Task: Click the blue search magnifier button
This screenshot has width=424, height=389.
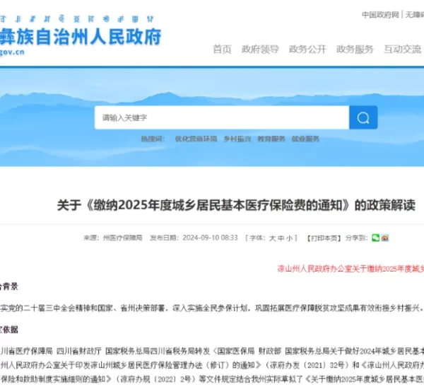Action: [x=363, y=117]
